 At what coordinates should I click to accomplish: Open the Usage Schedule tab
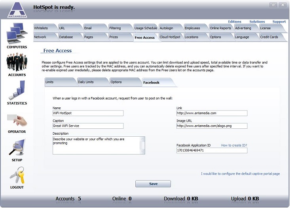pyautogui.click(x=145, y=28)
